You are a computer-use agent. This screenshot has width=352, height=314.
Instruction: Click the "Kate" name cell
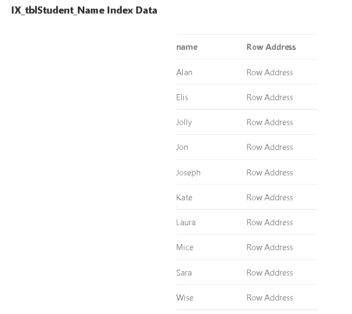pyautogui.click(x=184, y=198)
